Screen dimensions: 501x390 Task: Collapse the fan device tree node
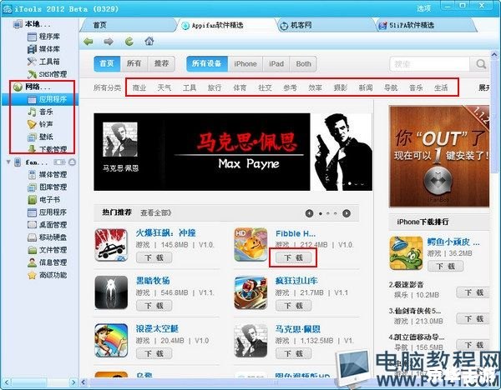pyautogui.click(x=8, y=162)
